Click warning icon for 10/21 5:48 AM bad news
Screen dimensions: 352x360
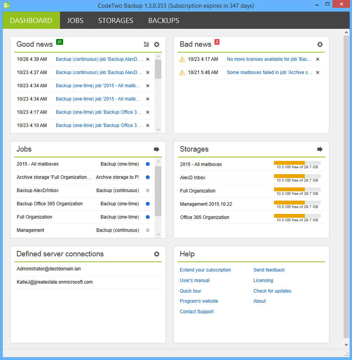(x=182, y=73)
